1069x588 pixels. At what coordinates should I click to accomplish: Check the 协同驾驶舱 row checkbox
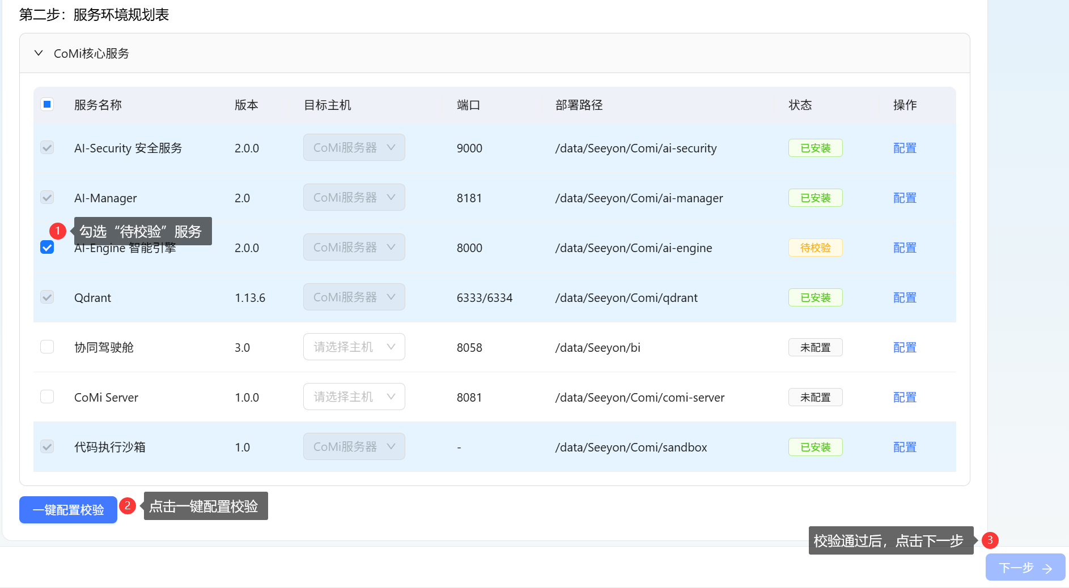(x=47, y=347)
